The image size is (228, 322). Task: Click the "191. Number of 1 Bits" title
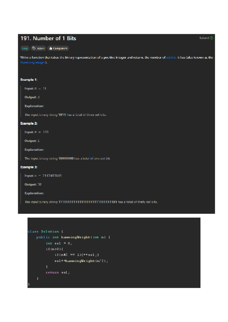click(48, 39)
